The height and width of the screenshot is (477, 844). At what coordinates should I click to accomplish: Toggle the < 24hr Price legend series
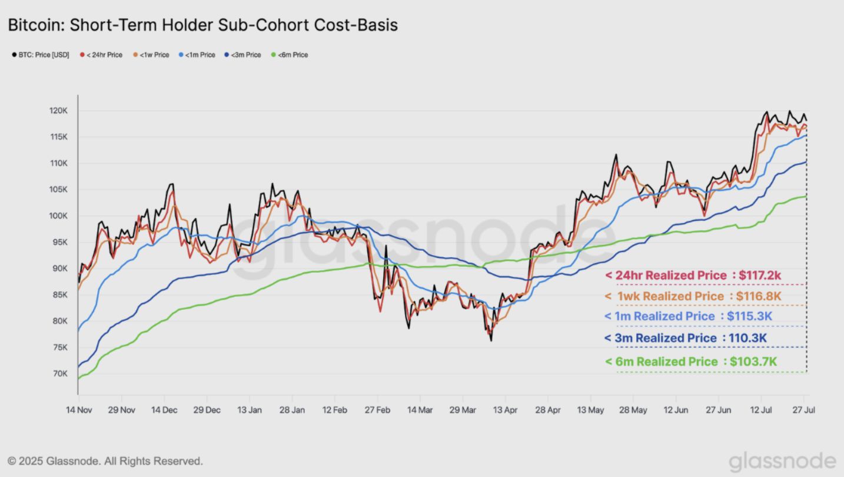(x=101, y=55)
